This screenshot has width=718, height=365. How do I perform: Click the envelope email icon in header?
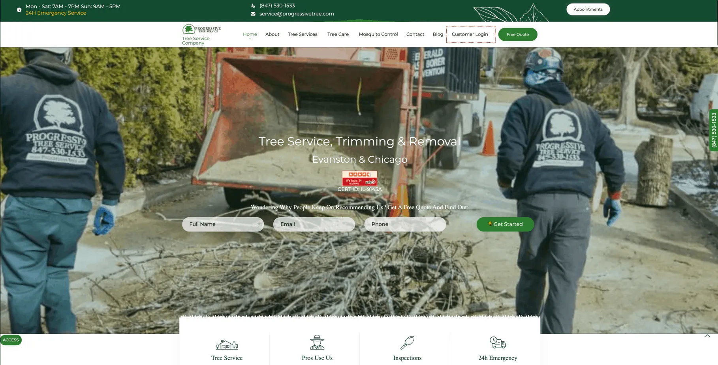tap(253, 14)
